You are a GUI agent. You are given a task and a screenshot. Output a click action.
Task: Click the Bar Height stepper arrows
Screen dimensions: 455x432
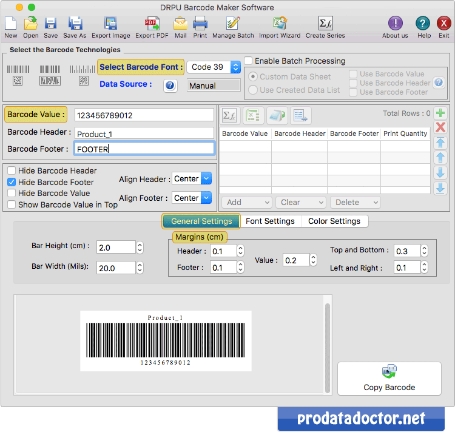(x=140, y=248)
